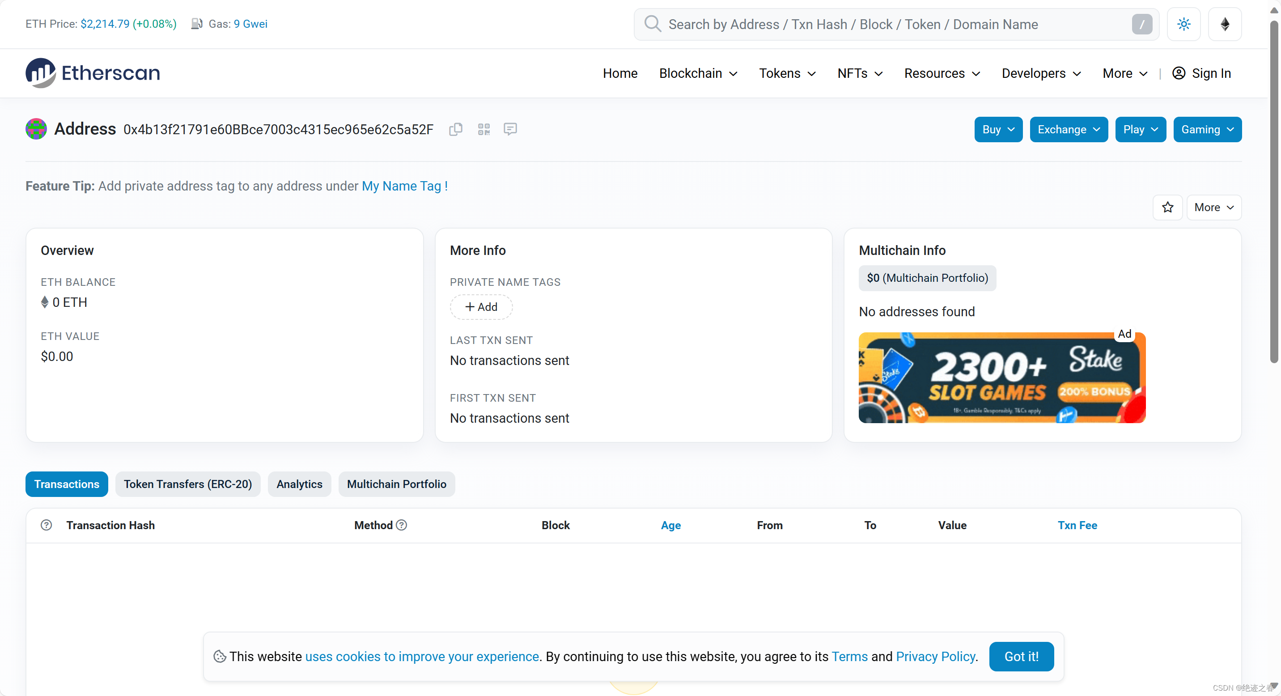Image resolution: width=1281 pixels, height=696 pixels.
Task: Click the help icon beside Transaction Hash
Action: tap(46, 525)
